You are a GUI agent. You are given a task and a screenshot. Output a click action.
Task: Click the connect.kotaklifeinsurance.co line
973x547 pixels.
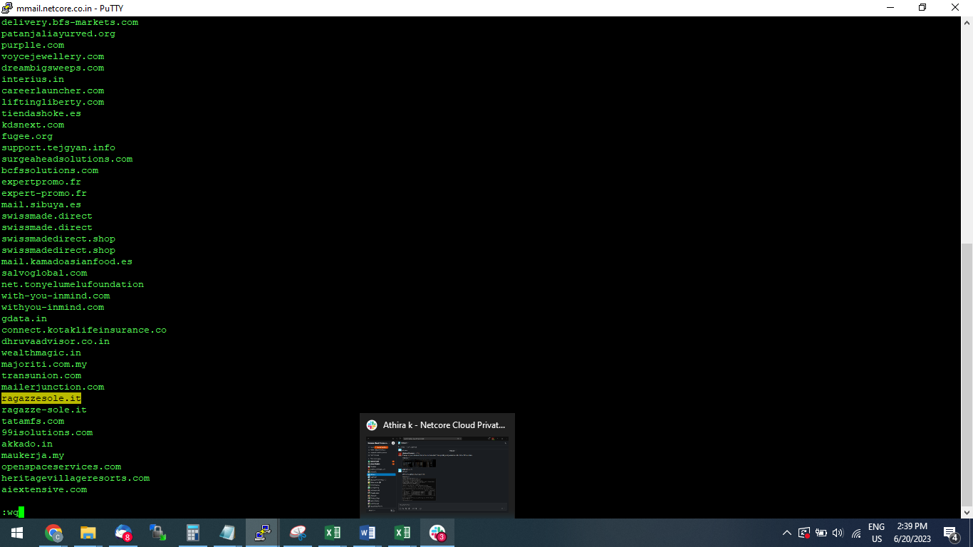tap(84, 330)
